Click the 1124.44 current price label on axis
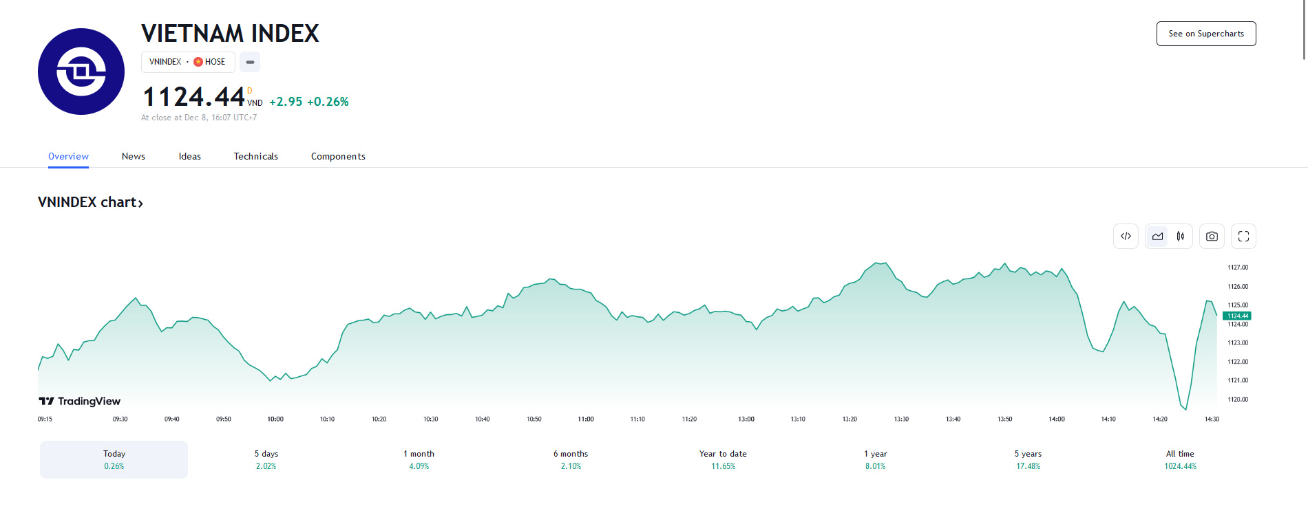The height and width of the screenshot is (524, 1308). [1237, 316]
